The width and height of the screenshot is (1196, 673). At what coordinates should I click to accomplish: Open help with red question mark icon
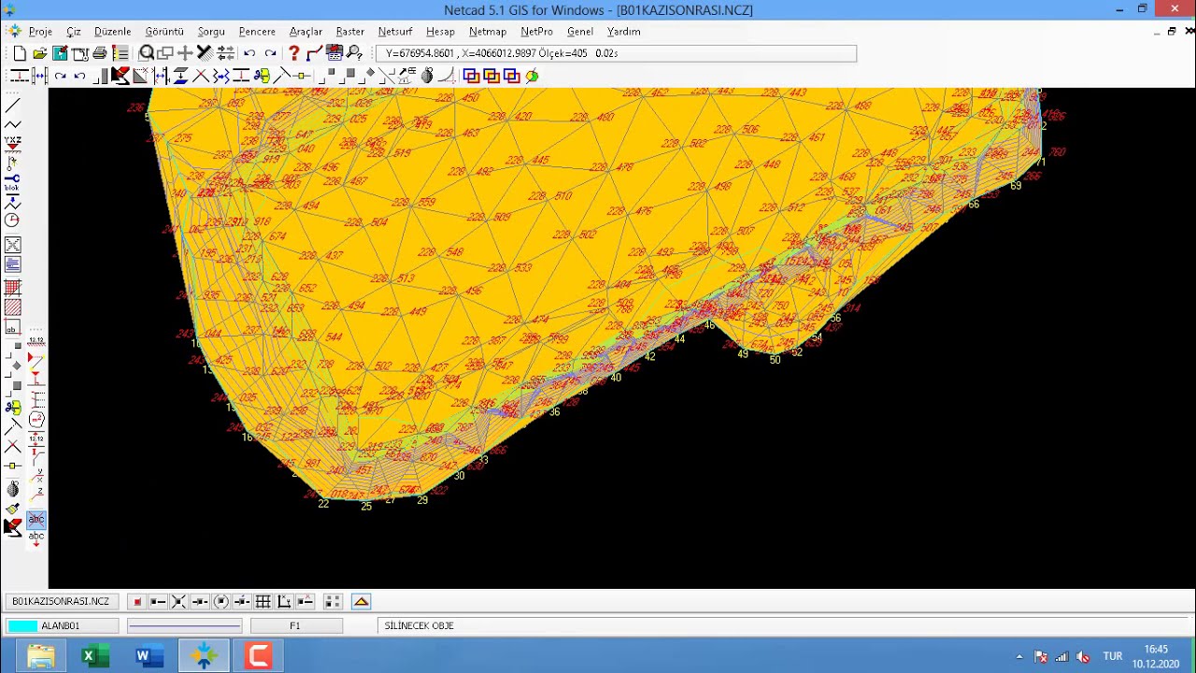[x=293, y=53]
